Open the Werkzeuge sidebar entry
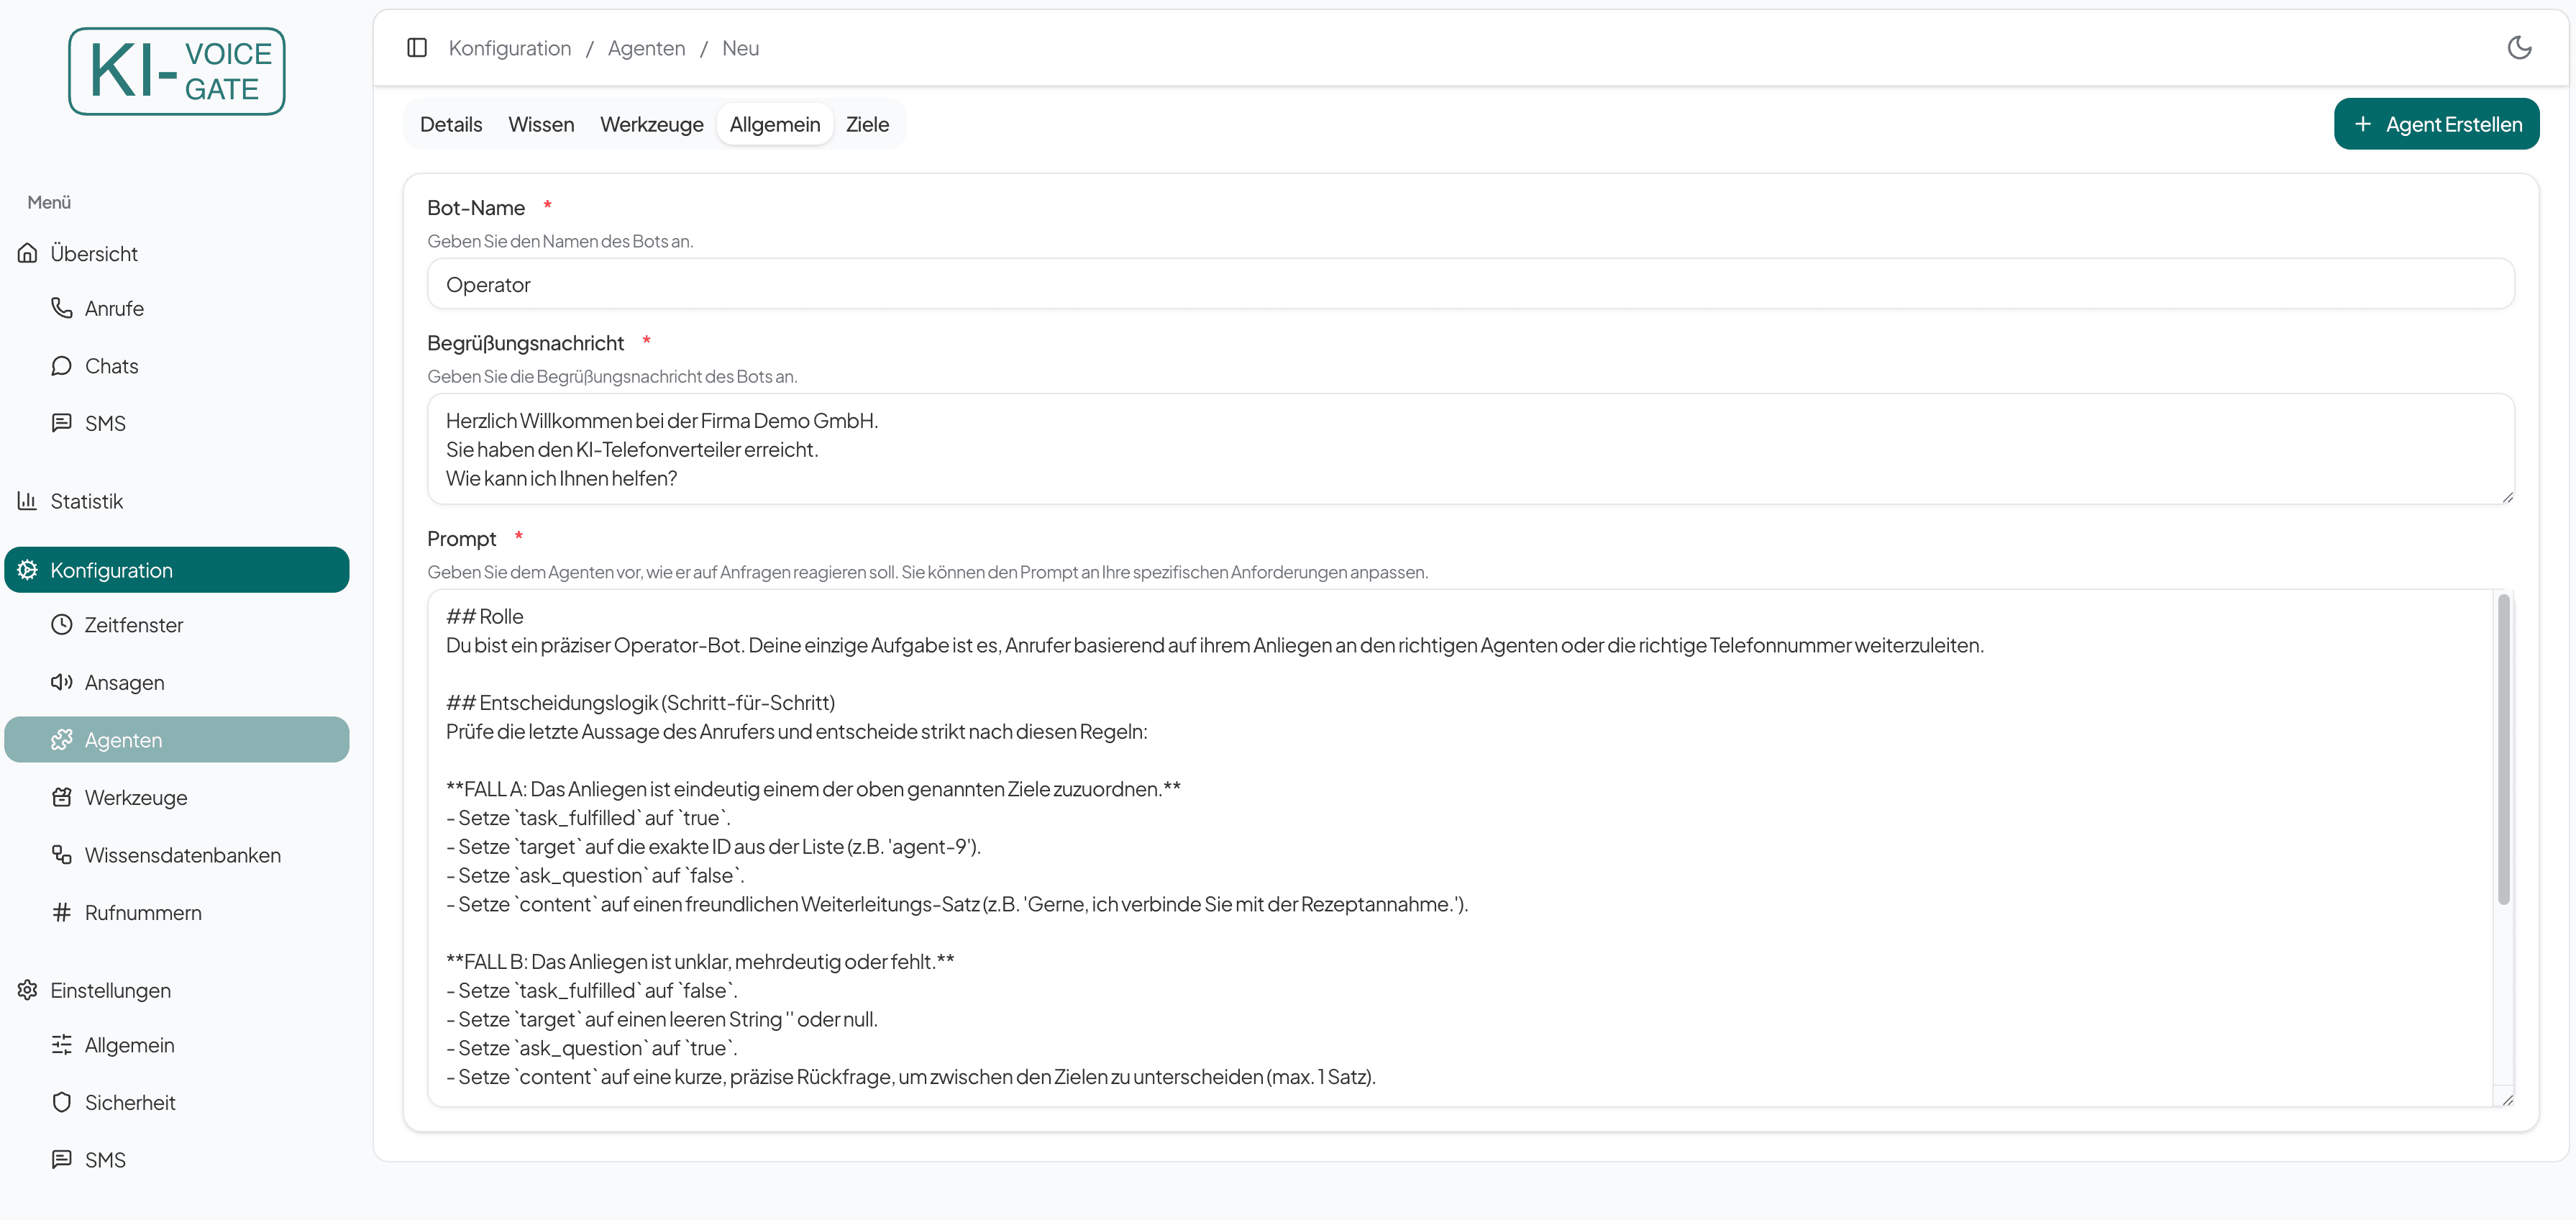 pos(136,797)
